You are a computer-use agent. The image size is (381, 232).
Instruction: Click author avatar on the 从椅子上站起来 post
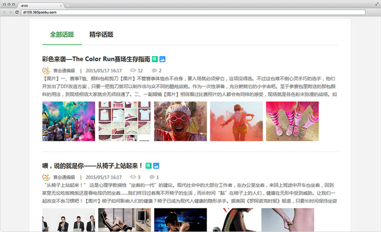pos(46,177)
